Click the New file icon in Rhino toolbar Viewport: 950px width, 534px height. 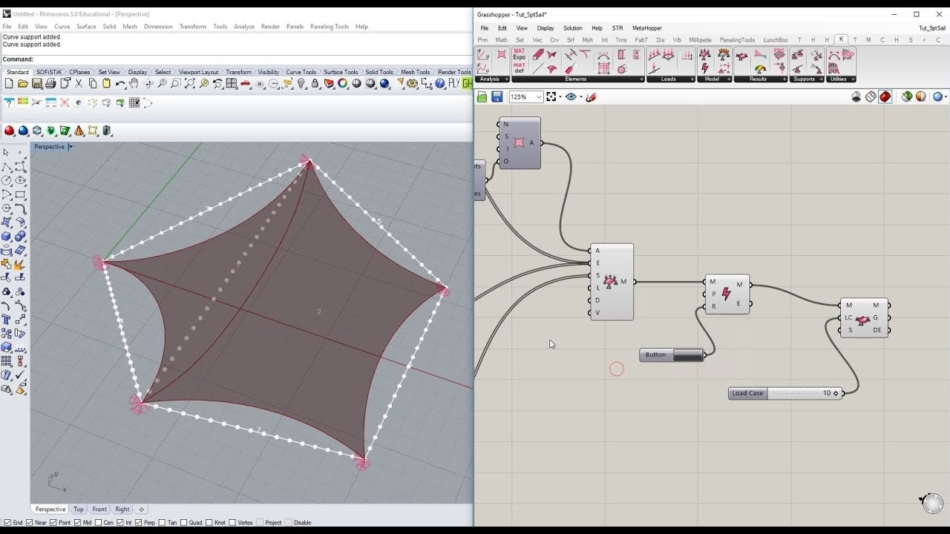(9, 83)
